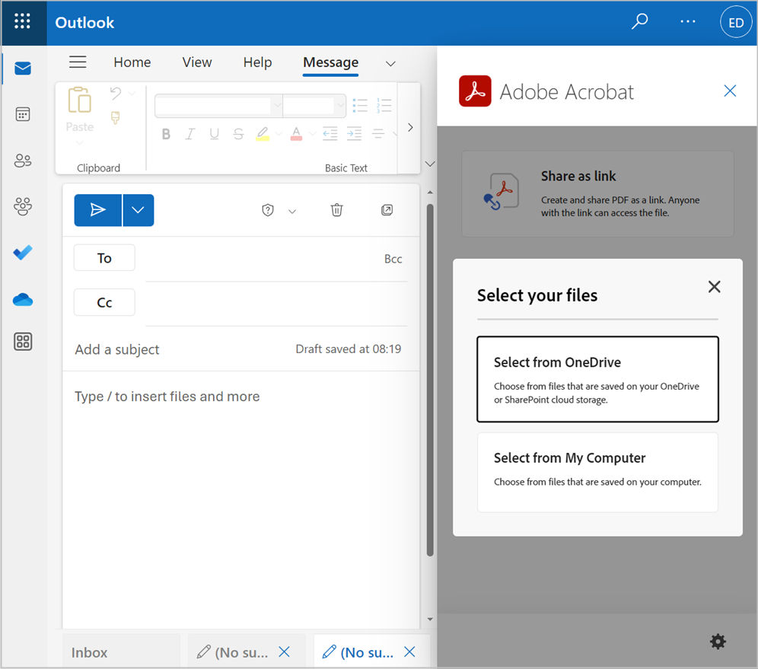Open Calendar from the left sidebar
The image size is (758, 669).
(x=23, y=114)
